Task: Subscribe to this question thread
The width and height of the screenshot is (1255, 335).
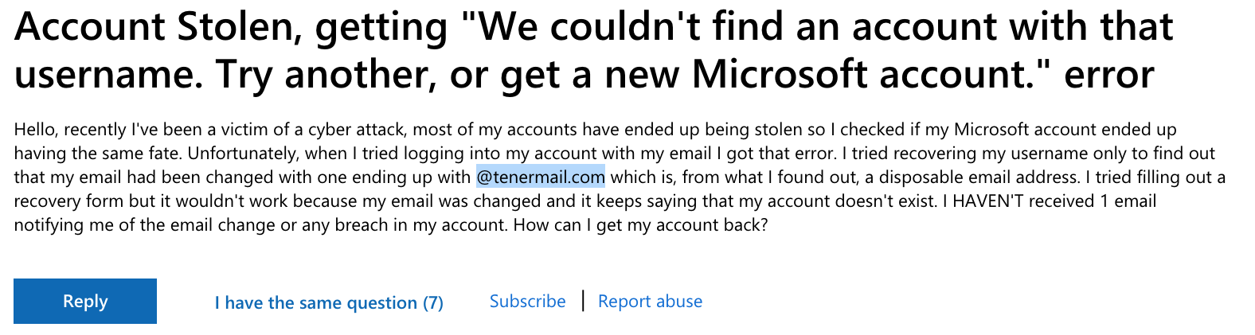Action: pyautogui.click(x=527, y=301)
